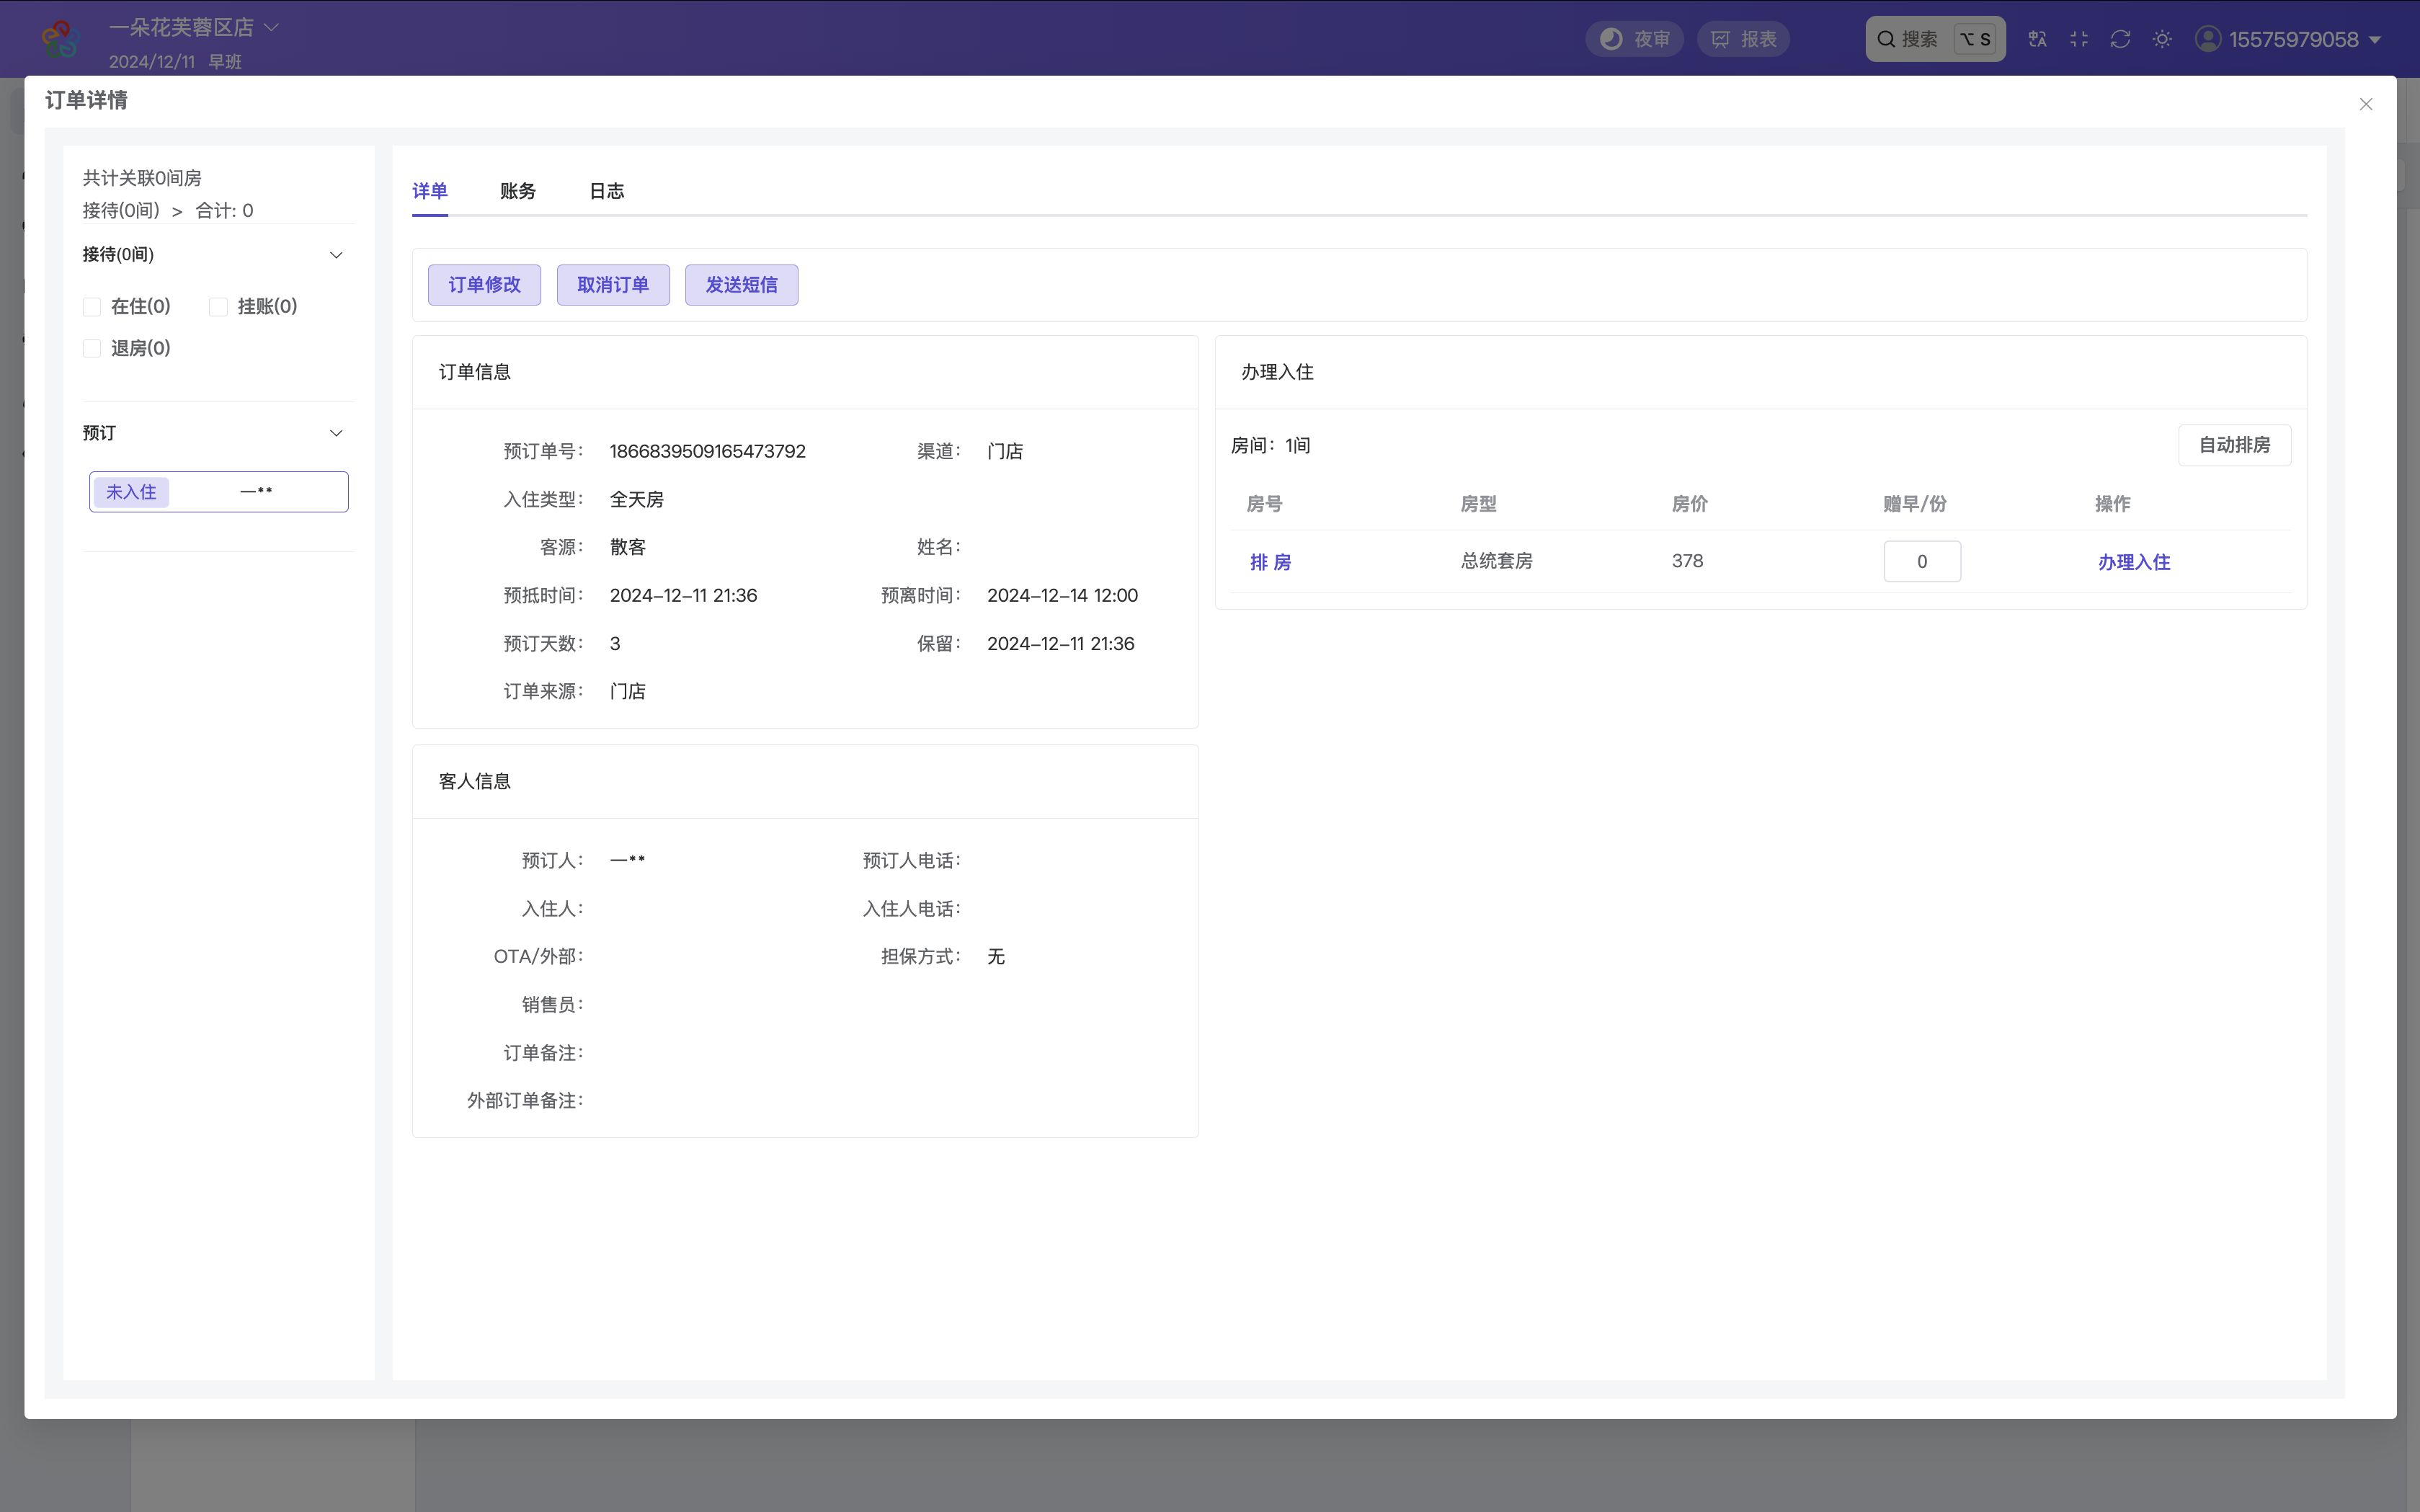Click the exit fullscreen icon

[2079, 39]
